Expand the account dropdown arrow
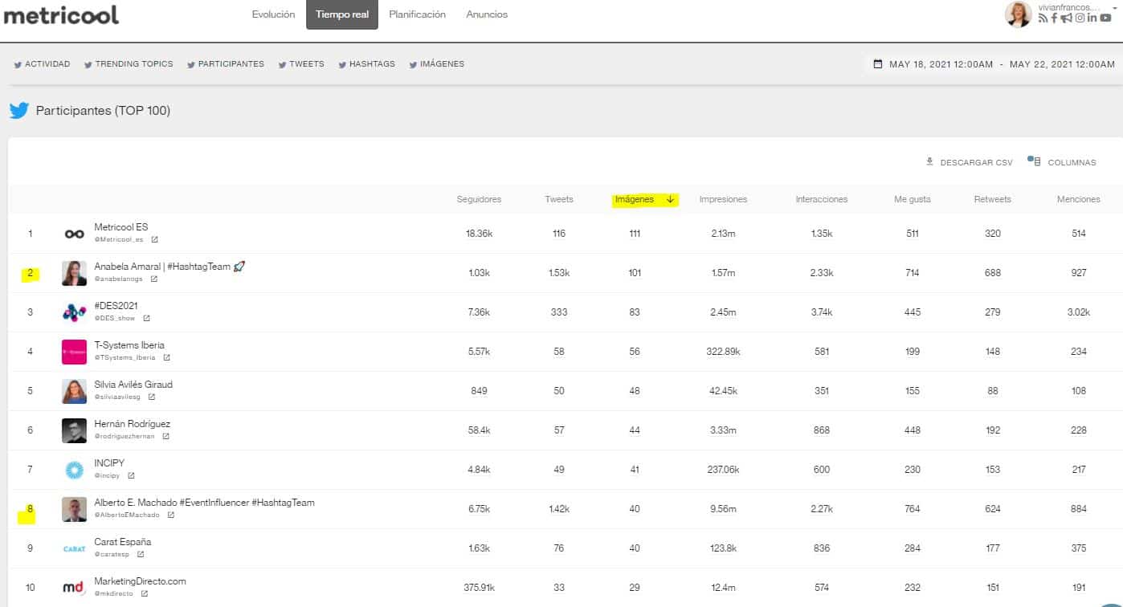This screenshot has width=1123, height=607. point(1116,7)
